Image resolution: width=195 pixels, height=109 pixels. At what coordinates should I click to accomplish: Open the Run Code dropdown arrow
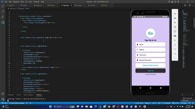pyautogui.click(x=187, y=5)
